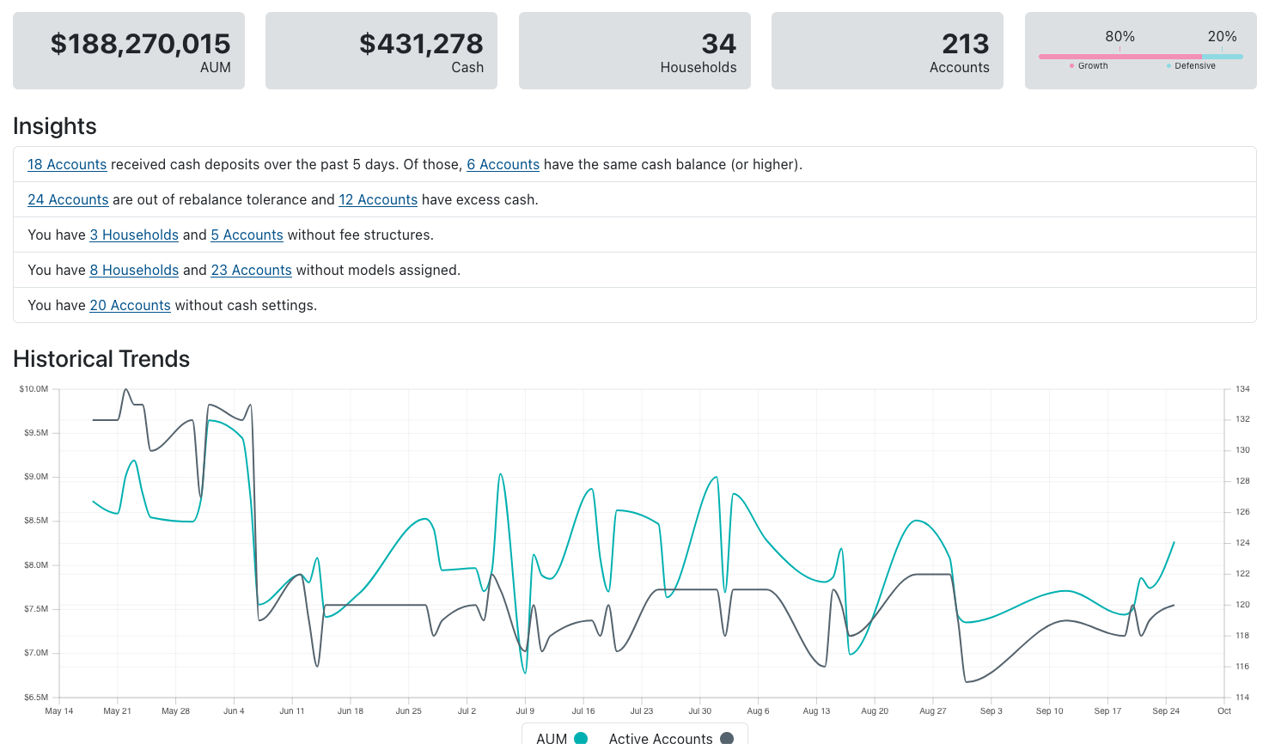
Task: Open the 24 Accounts out of tolerance link
Action: (x=68, y=199)
